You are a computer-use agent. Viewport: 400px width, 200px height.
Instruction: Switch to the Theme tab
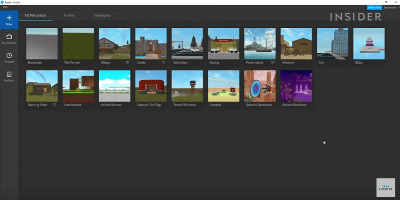pos(69,16)
